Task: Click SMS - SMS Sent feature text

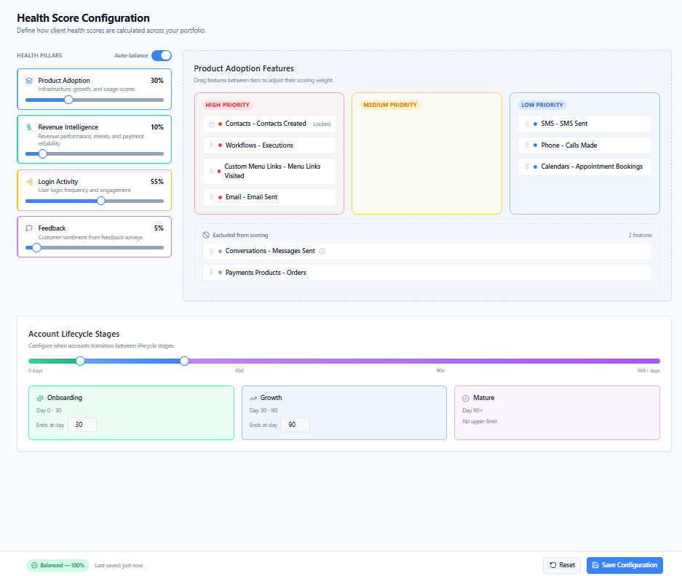Action: pos(564,124)
